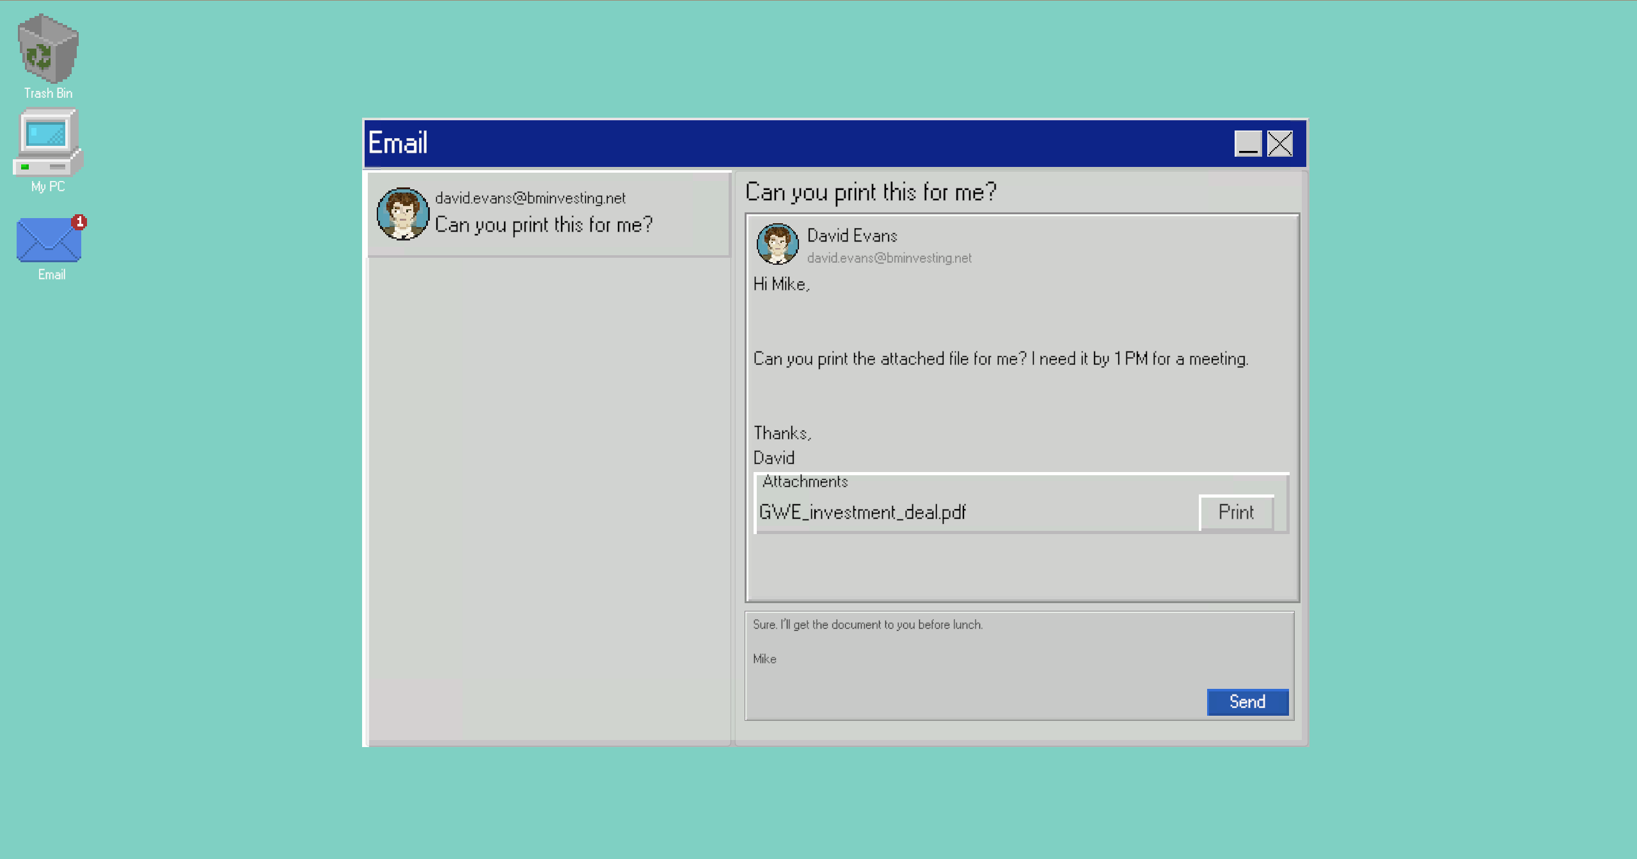Open the GWE_investment_deal.pdf attachment
Image resolution: width=1637 pixels, height=859 pixels.
pos(862,512)
